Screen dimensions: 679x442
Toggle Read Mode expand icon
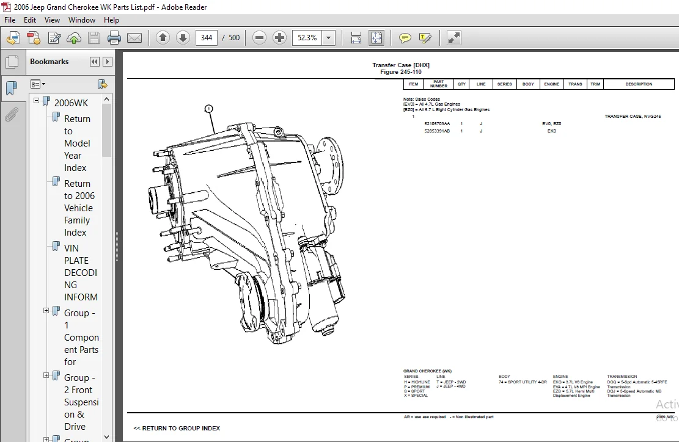click(454, 38)
